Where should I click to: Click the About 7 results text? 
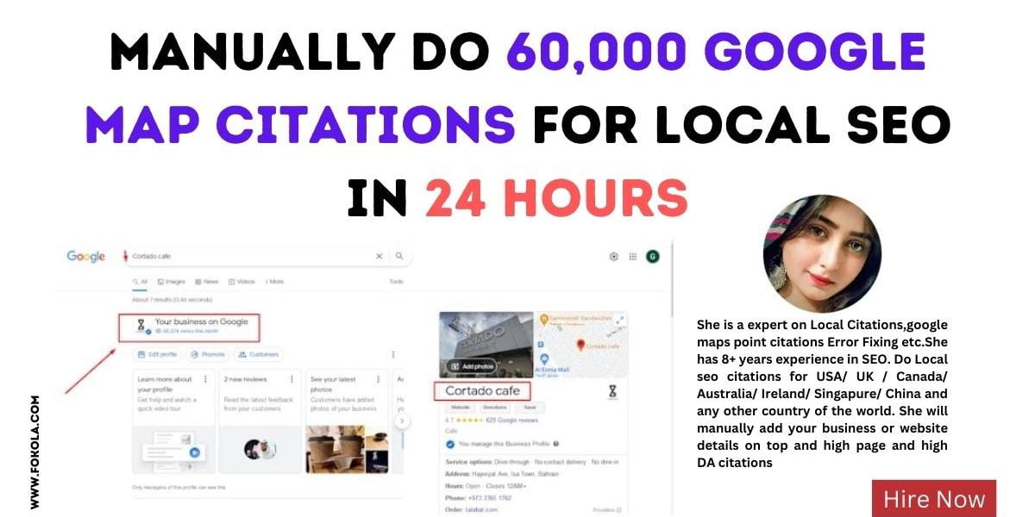tap(172, 300)
